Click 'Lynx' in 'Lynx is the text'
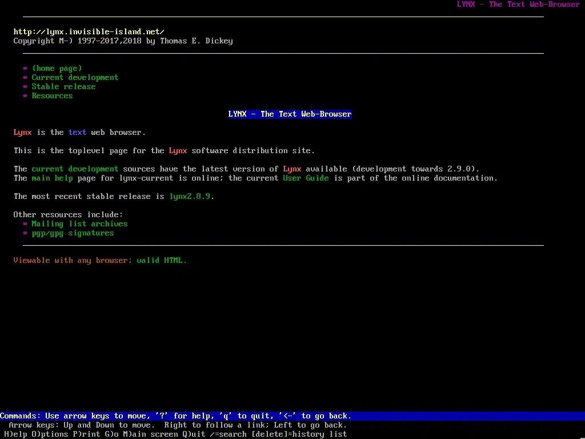The height and width of the screenshot is (439, 585). 23,132
